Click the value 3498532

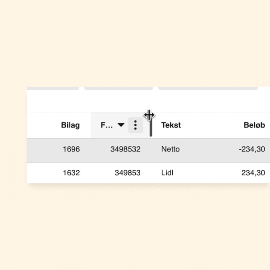click(x=125, y=149)
